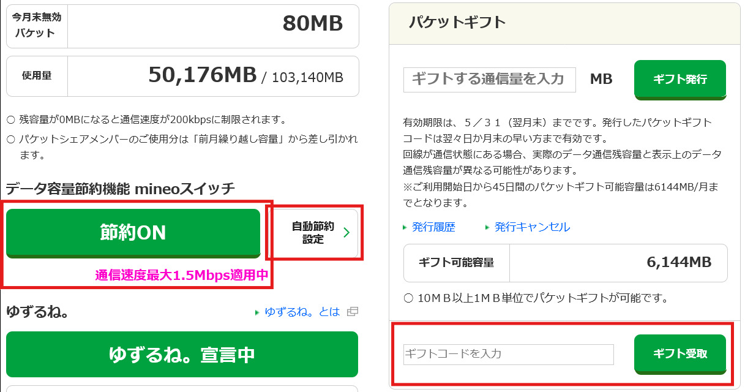
Task: Click the 通信速度最大1.5Mbps適用中 status text
Action: point(182,276)
